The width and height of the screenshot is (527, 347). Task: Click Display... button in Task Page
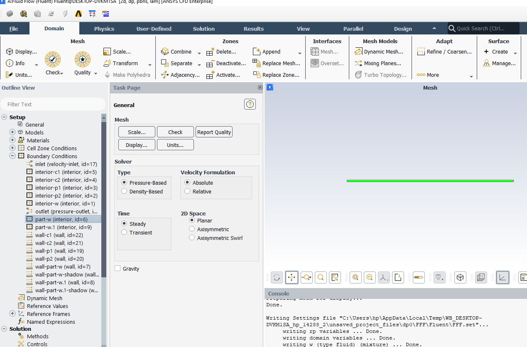coord(137,145)
